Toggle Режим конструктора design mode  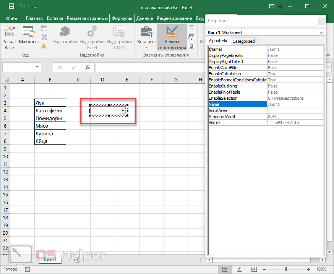(x=172, y=37)
